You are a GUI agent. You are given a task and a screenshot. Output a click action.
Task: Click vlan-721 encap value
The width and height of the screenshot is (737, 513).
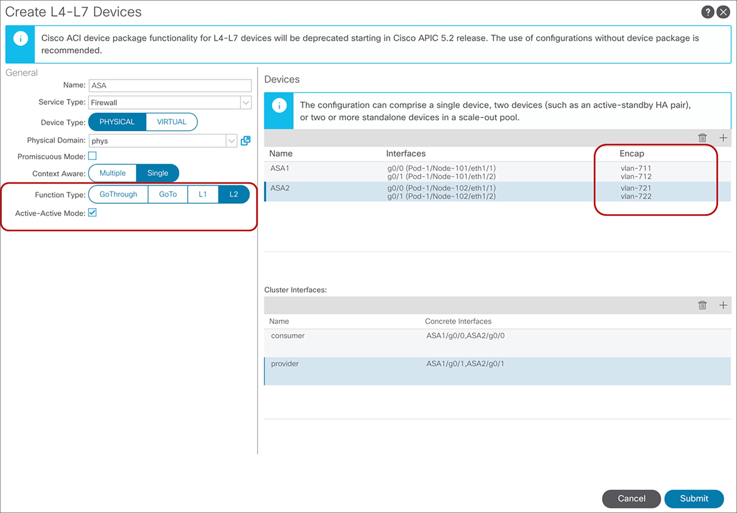tap(636, 188)
